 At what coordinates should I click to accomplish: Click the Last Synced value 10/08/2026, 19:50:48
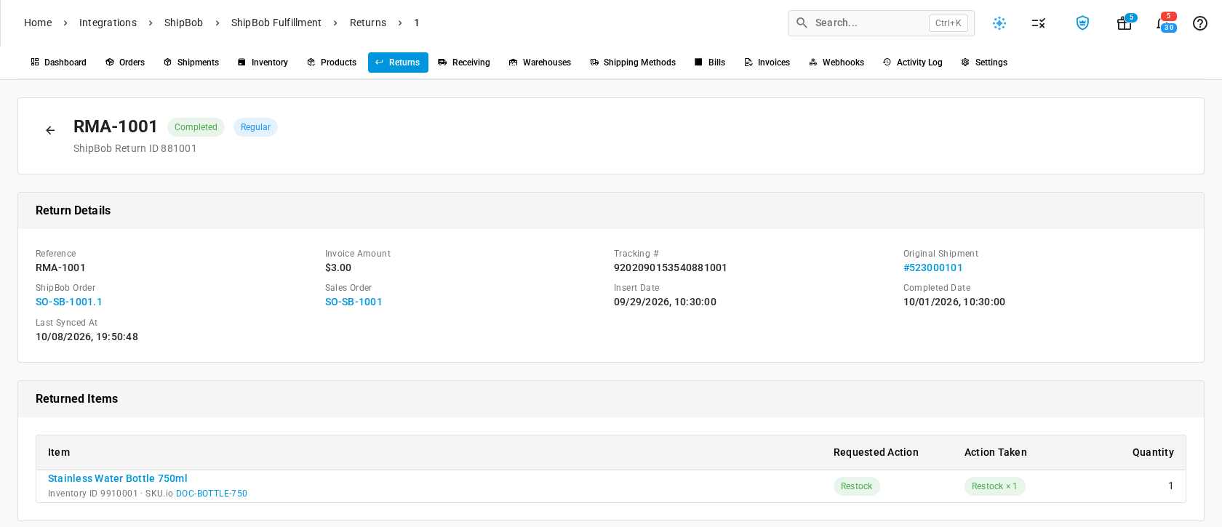pos(87,337)
